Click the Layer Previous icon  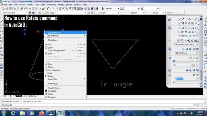point(92,13)
